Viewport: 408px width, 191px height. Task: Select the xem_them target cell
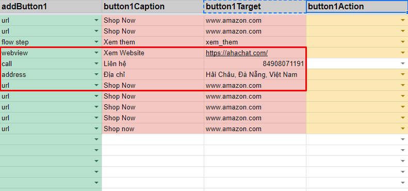(255, 42)
